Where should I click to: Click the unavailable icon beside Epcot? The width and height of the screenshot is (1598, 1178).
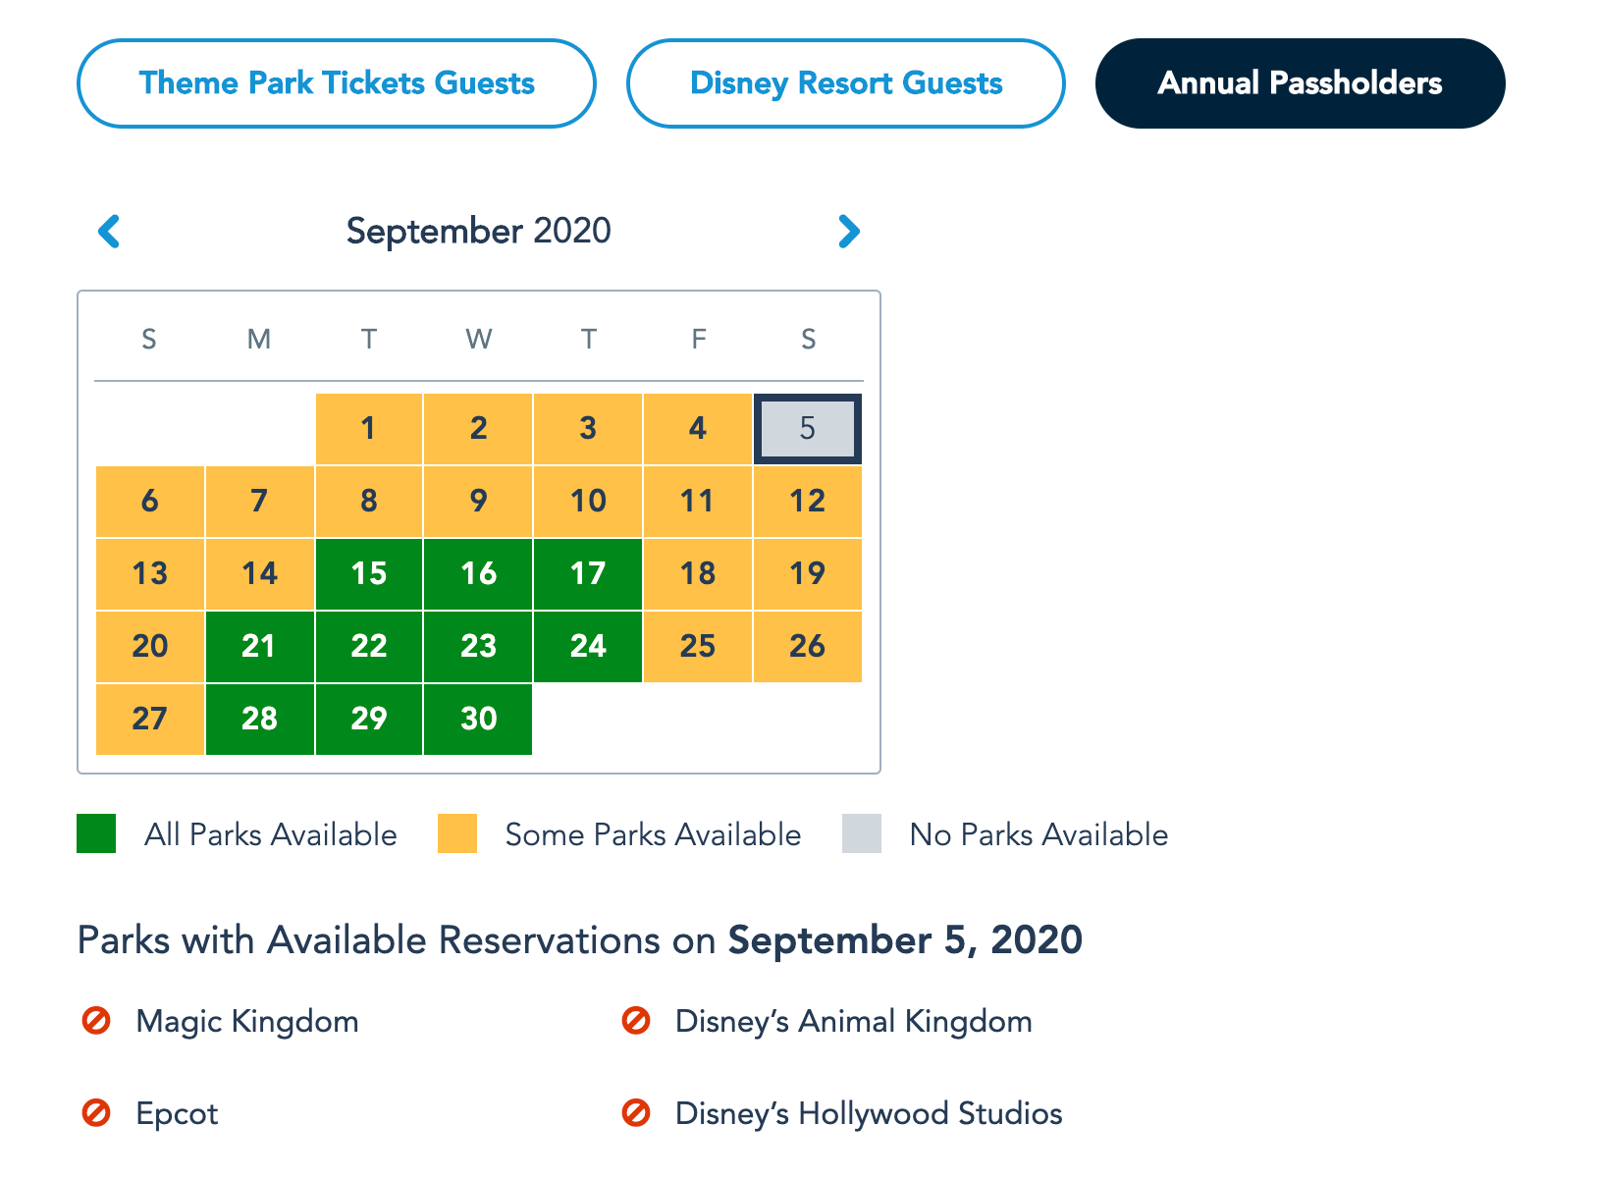point(96,1113)
